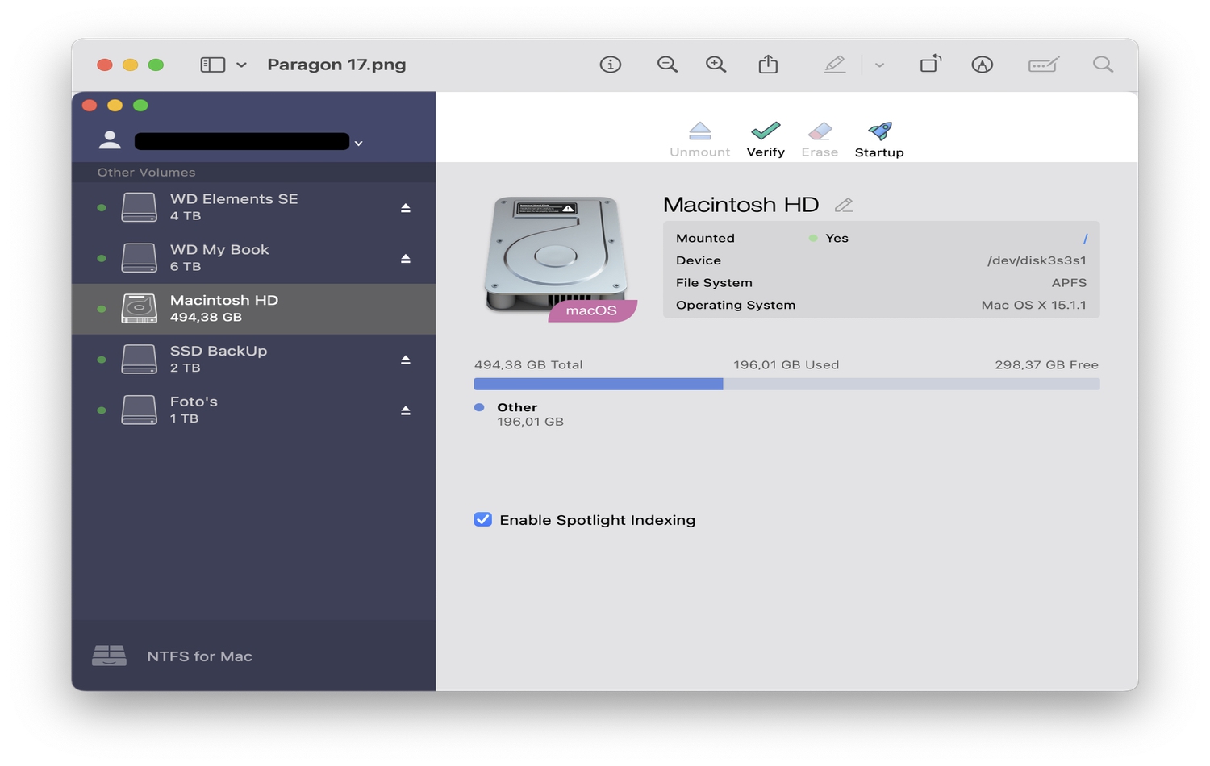Click the Erase eraser icon
1210x766 pixels.
pos(820,131)
